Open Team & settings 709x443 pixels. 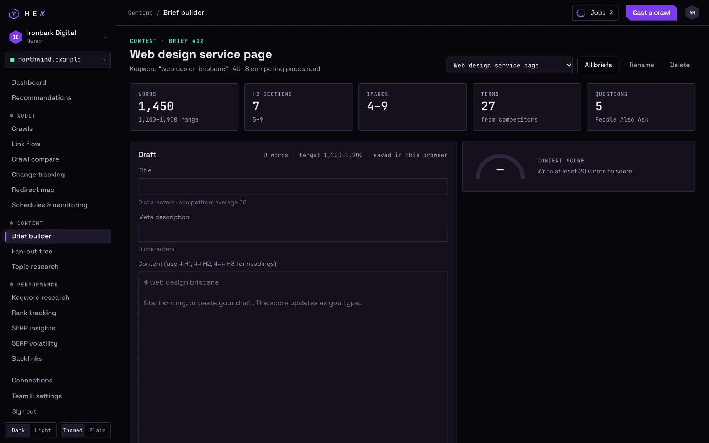click(58, 396)
